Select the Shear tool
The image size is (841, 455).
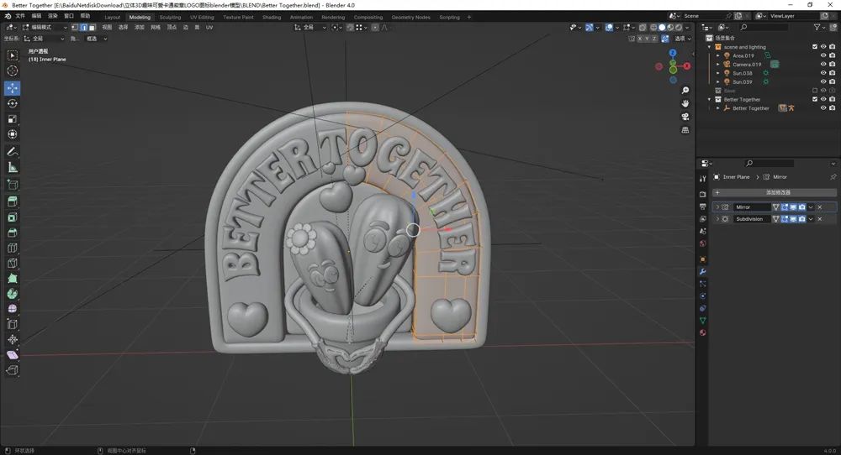[x=13, y=355]
